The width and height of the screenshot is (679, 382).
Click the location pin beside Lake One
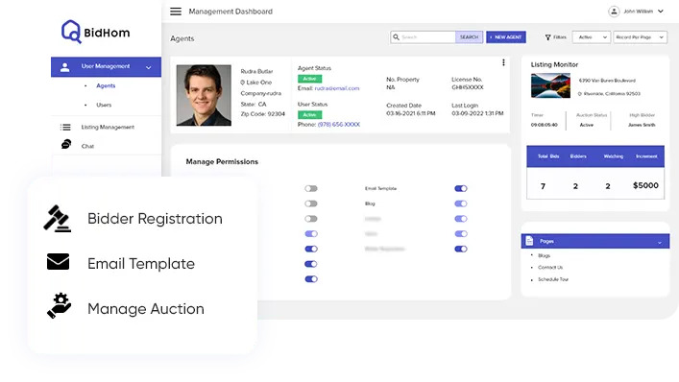pos(242,83)
